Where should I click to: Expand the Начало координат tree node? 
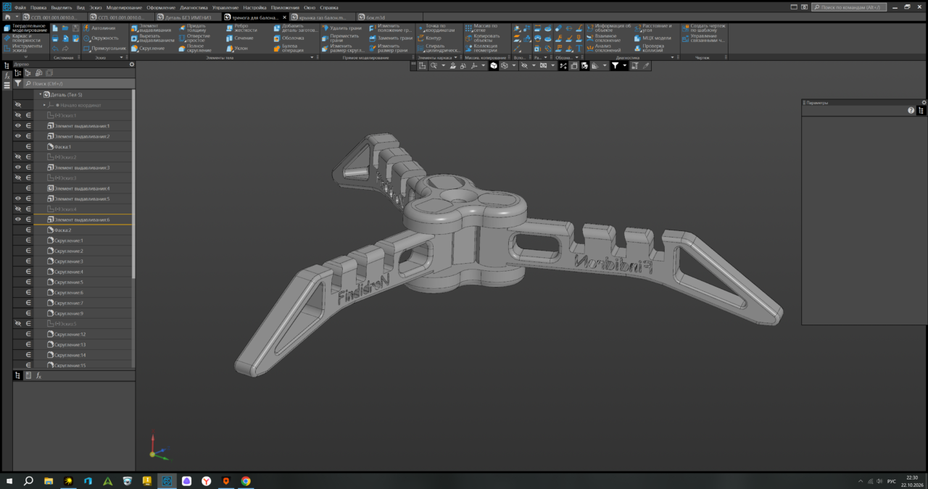(44, 105)
